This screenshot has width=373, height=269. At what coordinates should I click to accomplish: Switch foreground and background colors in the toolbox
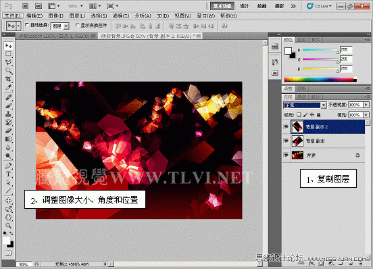(x=11, y=233)
